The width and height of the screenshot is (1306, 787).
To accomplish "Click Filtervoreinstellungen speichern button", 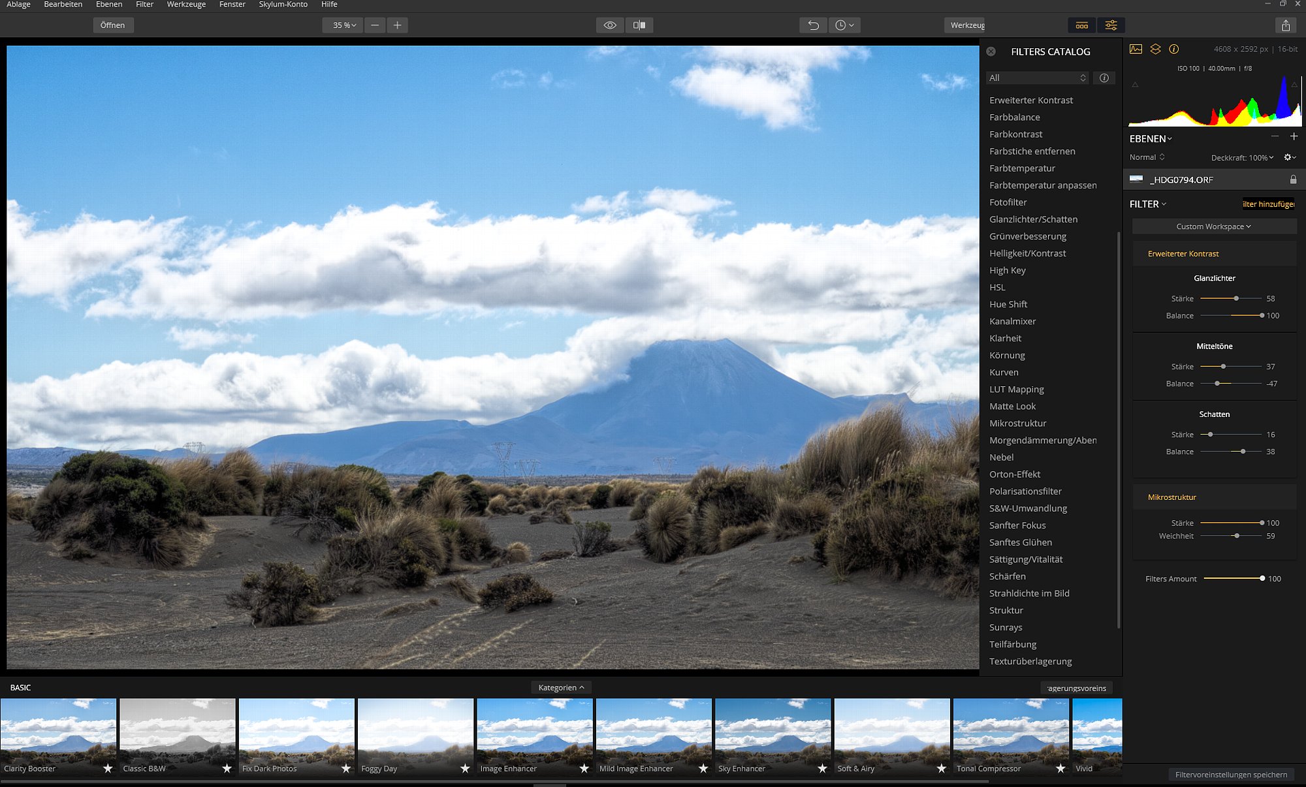I will click(x=1231, y=775).
